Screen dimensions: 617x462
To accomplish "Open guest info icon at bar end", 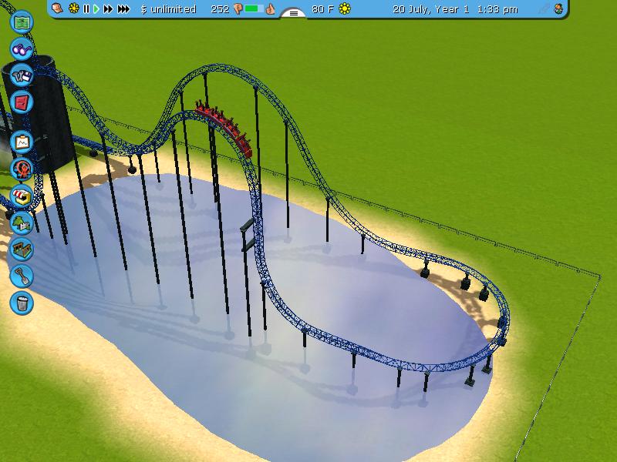I will 558,8.
